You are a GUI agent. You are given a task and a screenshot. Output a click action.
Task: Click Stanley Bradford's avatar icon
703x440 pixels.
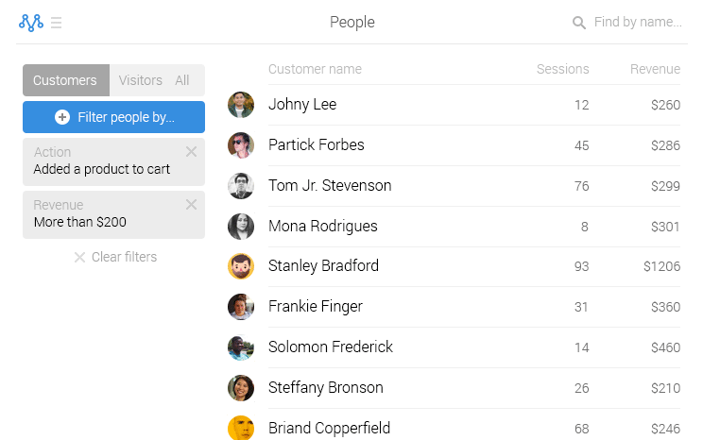point(241,266)
